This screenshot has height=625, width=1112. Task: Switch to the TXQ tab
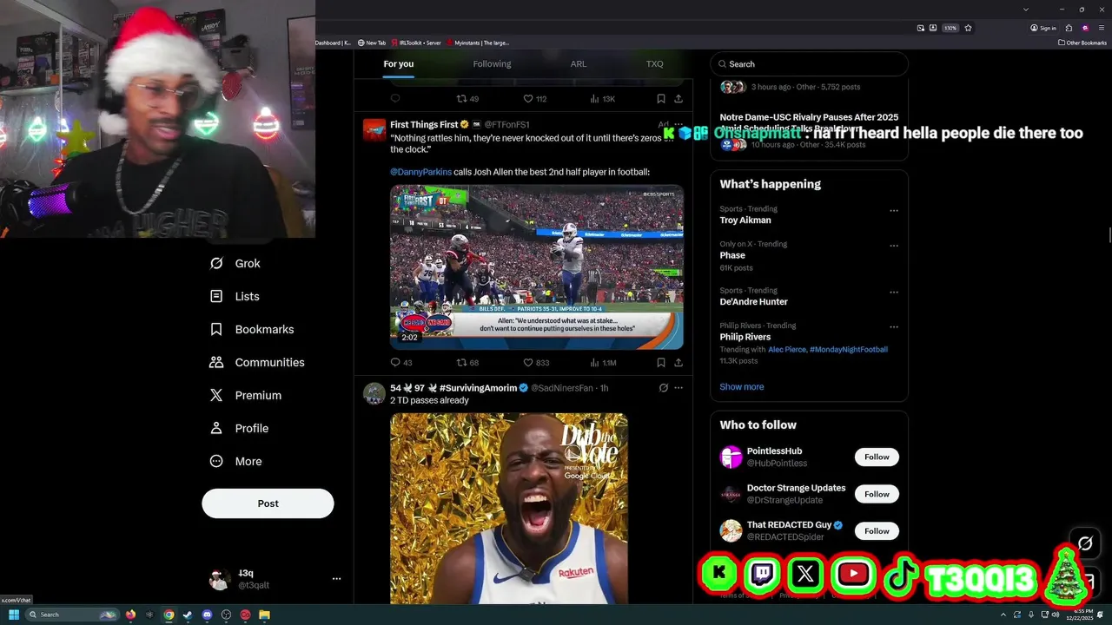655,64
